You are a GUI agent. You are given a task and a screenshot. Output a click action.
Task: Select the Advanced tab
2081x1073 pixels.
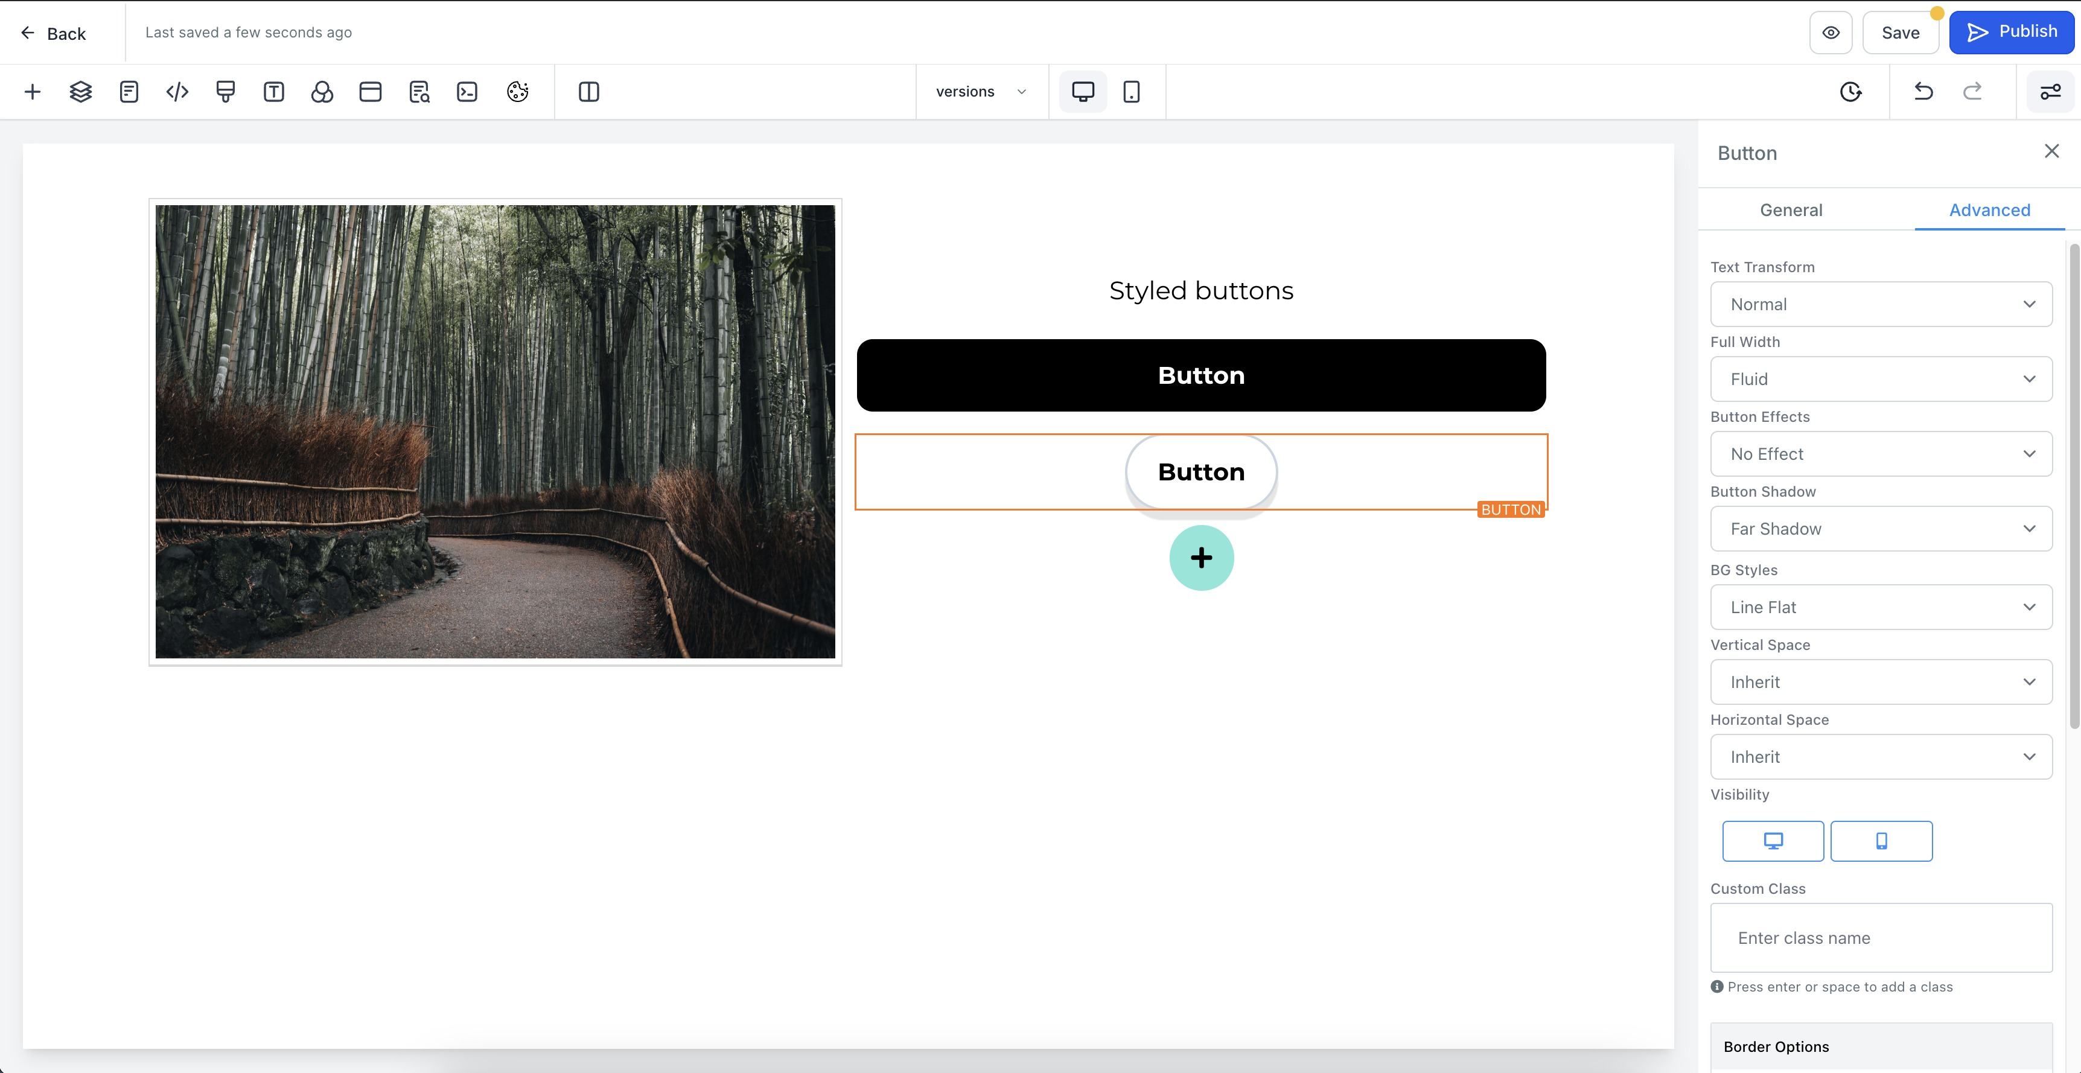coord(1989,210)
